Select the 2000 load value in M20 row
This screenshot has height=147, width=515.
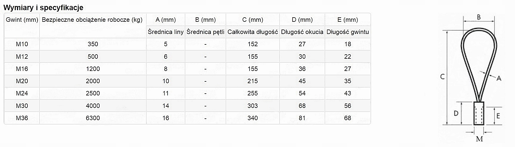point(93,81)
